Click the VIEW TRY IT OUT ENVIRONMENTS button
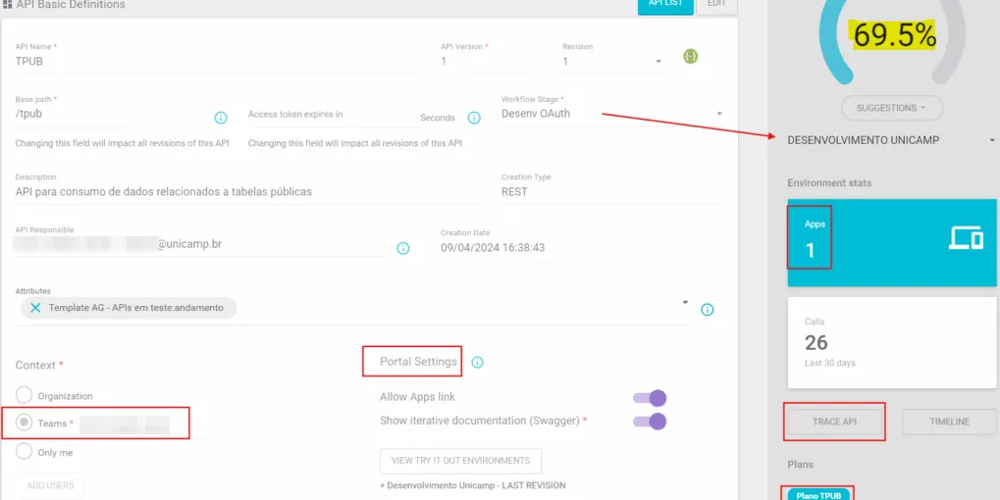 (x=460, y=461)
